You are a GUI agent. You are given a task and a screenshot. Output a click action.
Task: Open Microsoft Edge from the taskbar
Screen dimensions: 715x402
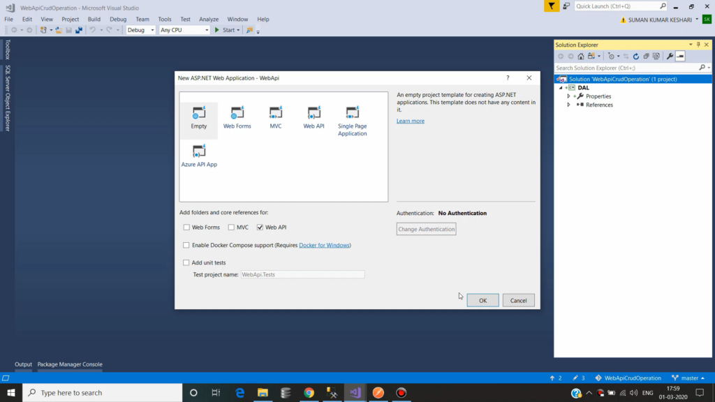240,392
